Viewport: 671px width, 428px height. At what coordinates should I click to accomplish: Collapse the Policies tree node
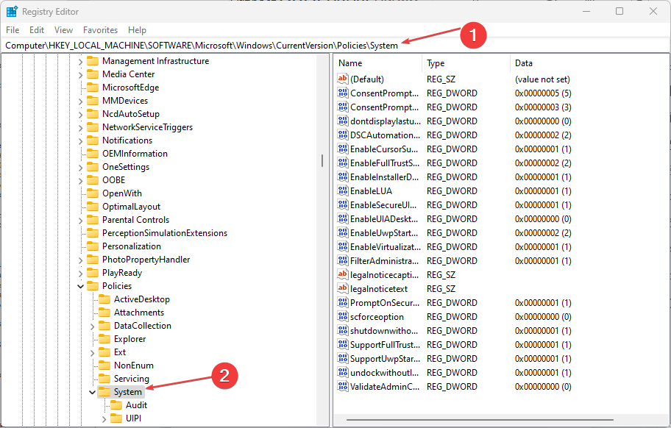[80, 286]
